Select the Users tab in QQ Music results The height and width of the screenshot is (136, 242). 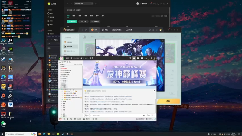(103, 16)
